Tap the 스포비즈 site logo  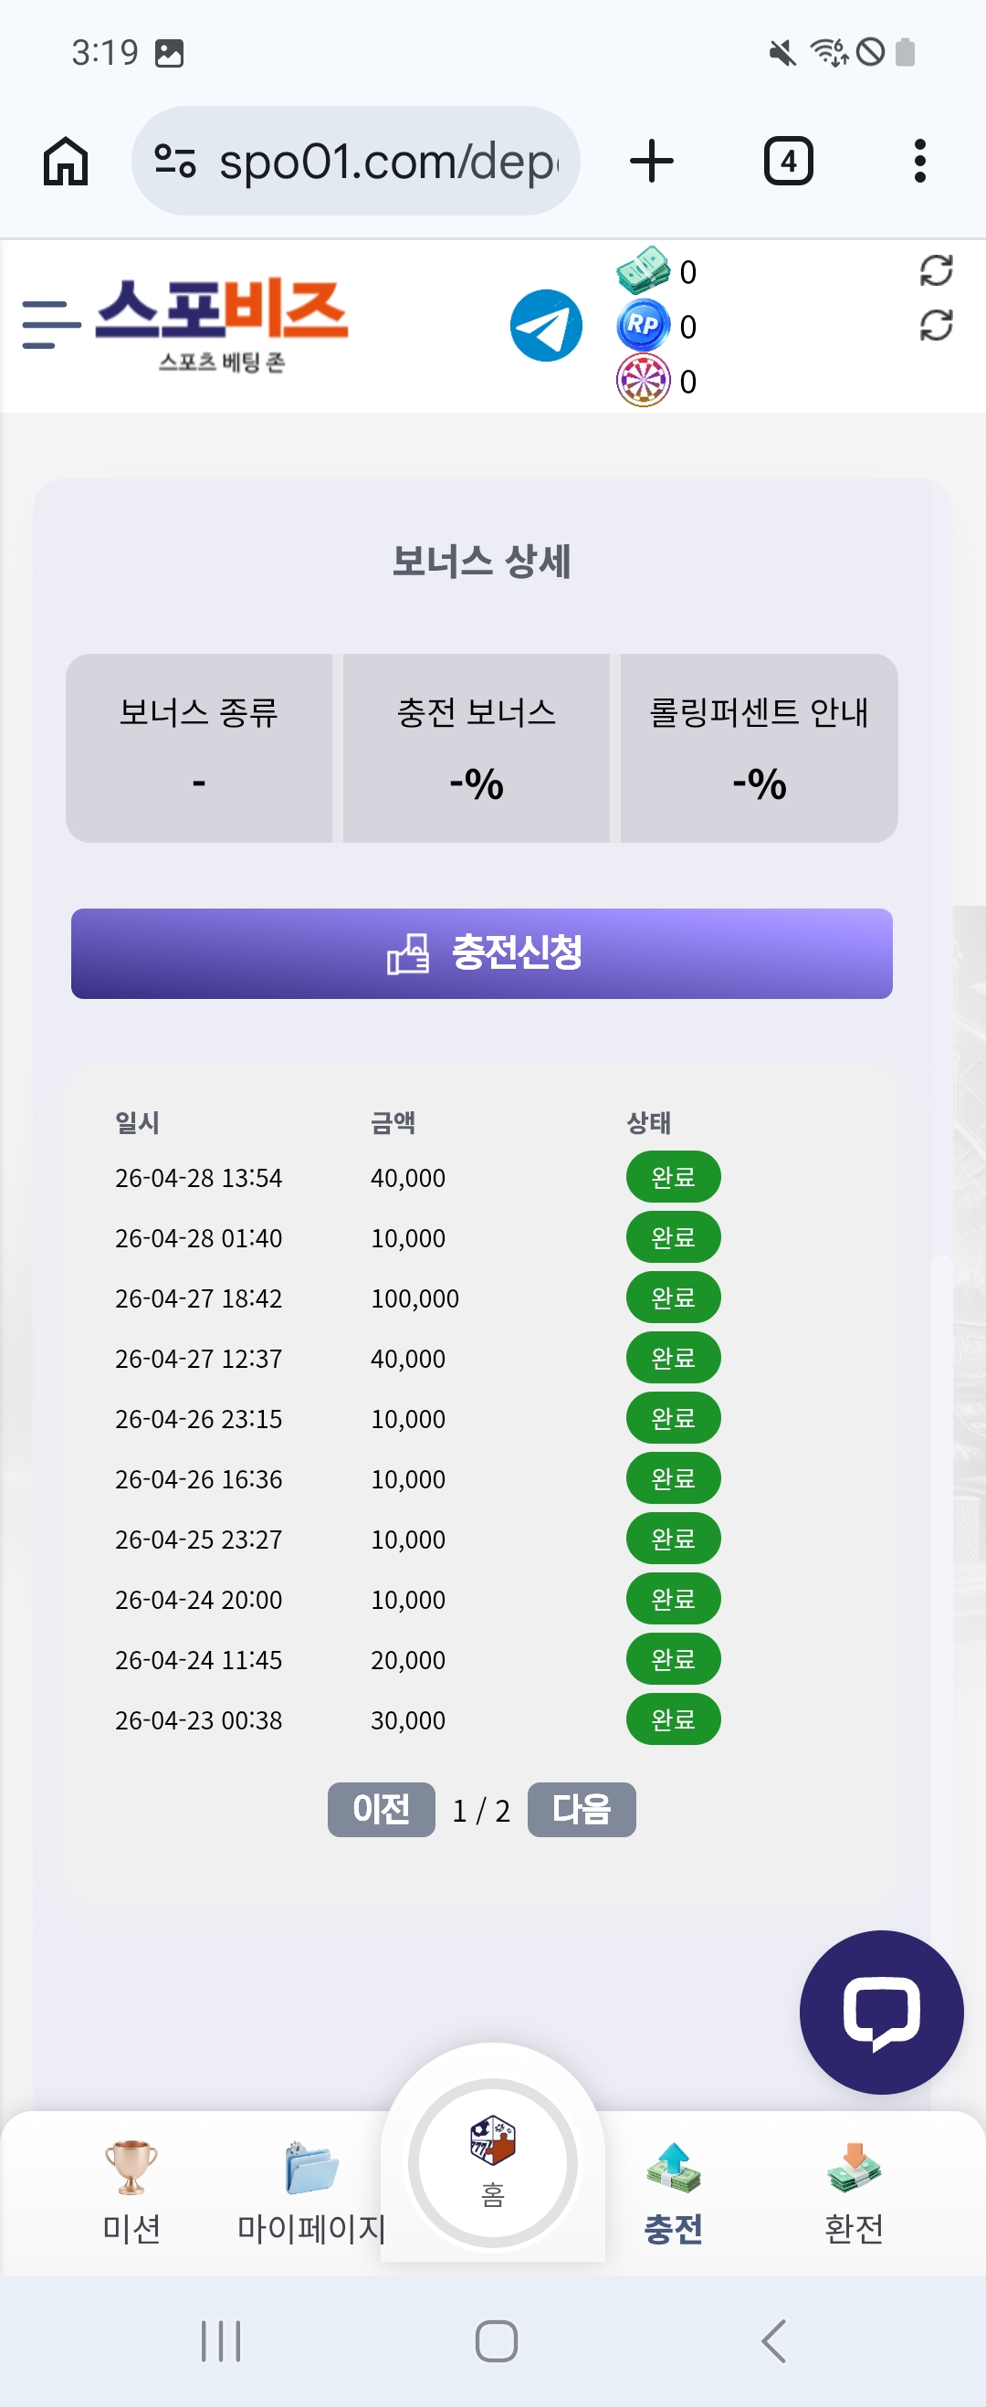click(x=222, y=324)
